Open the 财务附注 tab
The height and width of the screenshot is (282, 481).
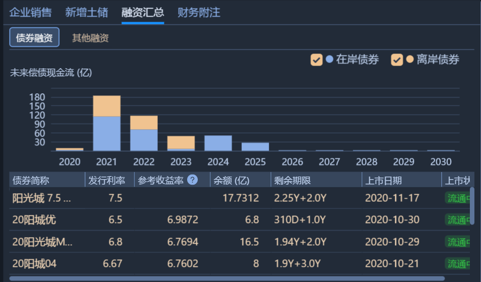coord(199,13)
